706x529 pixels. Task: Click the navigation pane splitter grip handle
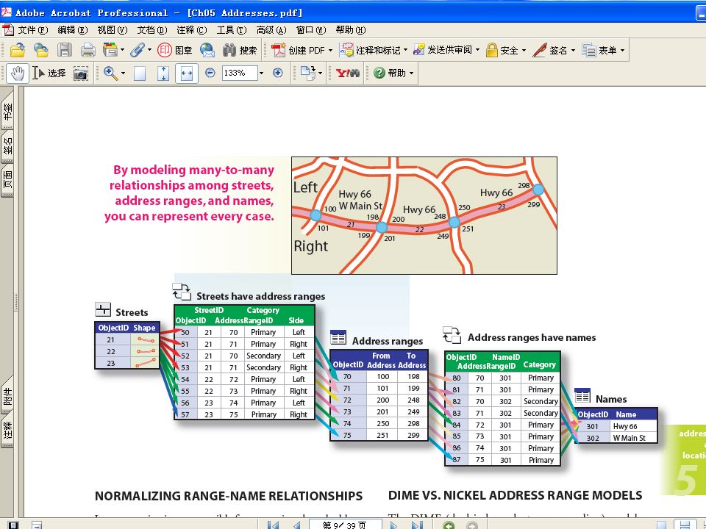point(16,302)
